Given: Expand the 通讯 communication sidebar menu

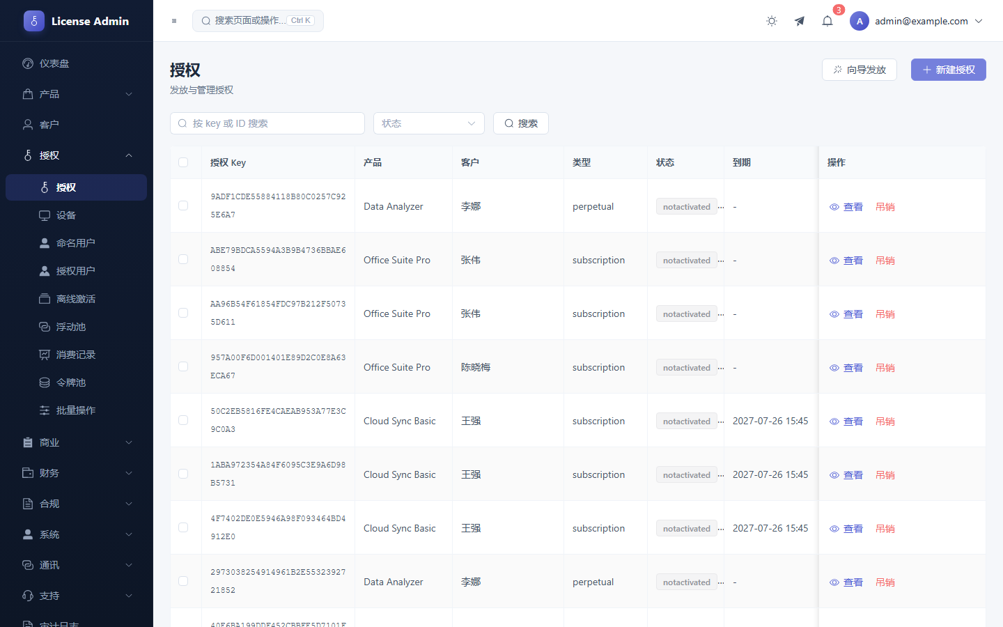Looking at the screenshot, I should [x=77, y=565].
